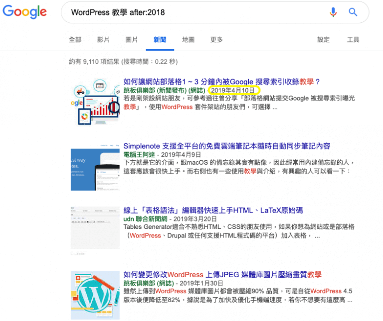This screenshot has height=321, width=383.
Task: Switch to the 影片 tab
Action: (103, 39)
